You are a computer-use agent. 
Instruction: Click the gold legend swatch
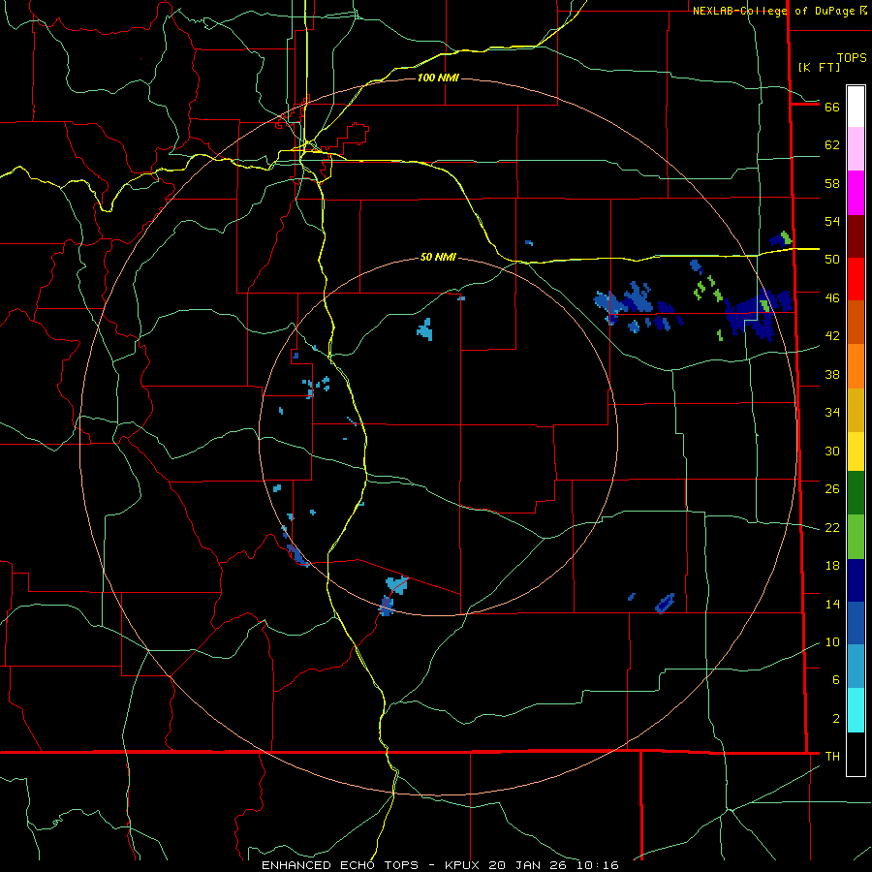856,410
